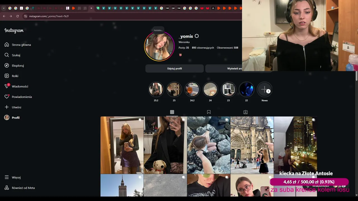Click donation goal progress bar
Viewport: 358px width, 201px height.
click(x=309, y=182)
